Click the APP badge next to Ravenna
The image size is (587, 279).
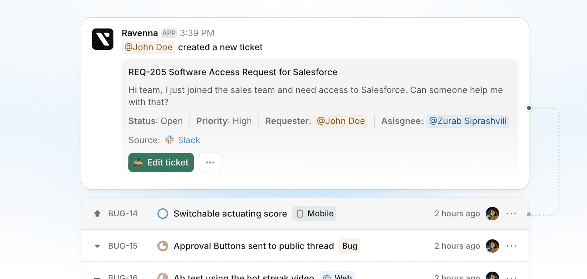[169, 33]
